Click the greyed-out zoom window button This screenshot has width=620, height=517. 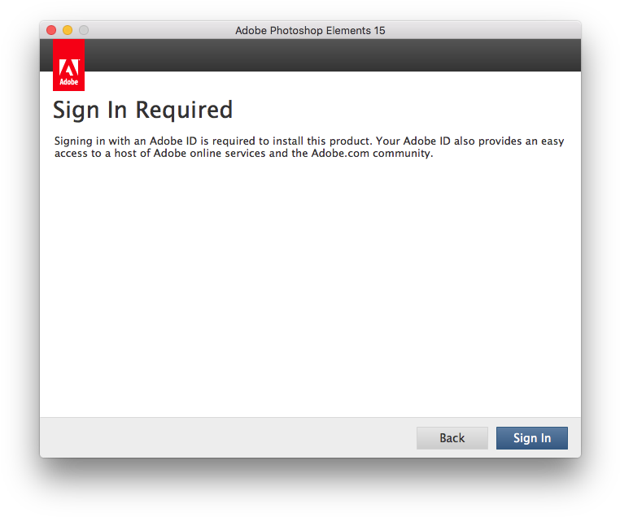84,30
